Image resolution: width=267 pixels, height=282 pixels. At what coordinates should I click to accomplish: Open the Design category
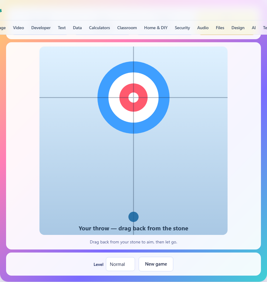[238, 28]
